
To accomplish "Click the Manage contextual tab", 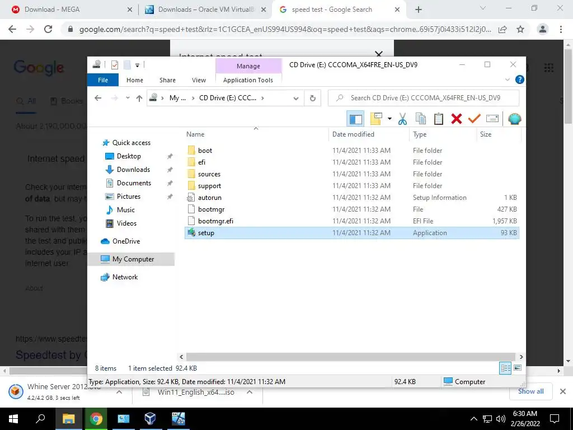I will (x=248, y=66).
